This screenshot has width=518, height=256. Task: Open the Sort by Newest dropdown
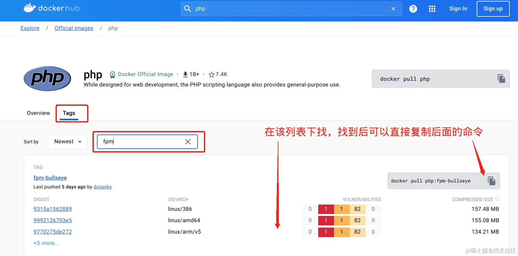click(x=68, y=142)
